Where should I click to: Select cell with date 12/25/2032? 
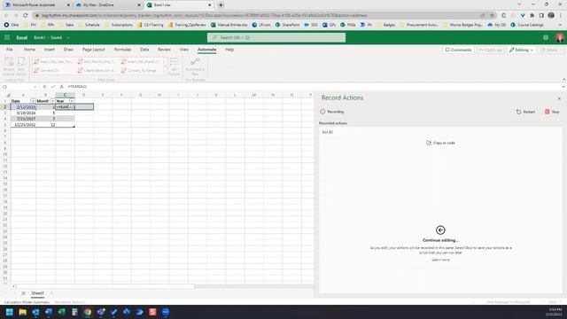click(x=24, y=125)
